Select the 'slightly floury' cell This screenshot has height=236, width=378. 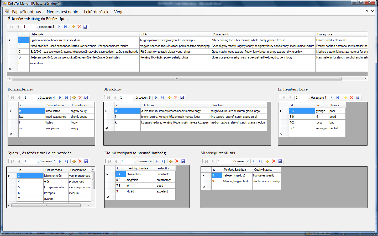(x=82, y=111)
